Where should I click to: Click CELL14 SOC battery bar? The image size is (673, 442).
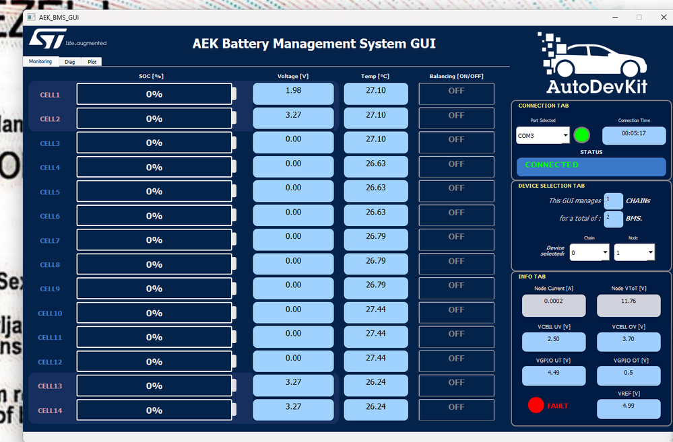[156, 410]
